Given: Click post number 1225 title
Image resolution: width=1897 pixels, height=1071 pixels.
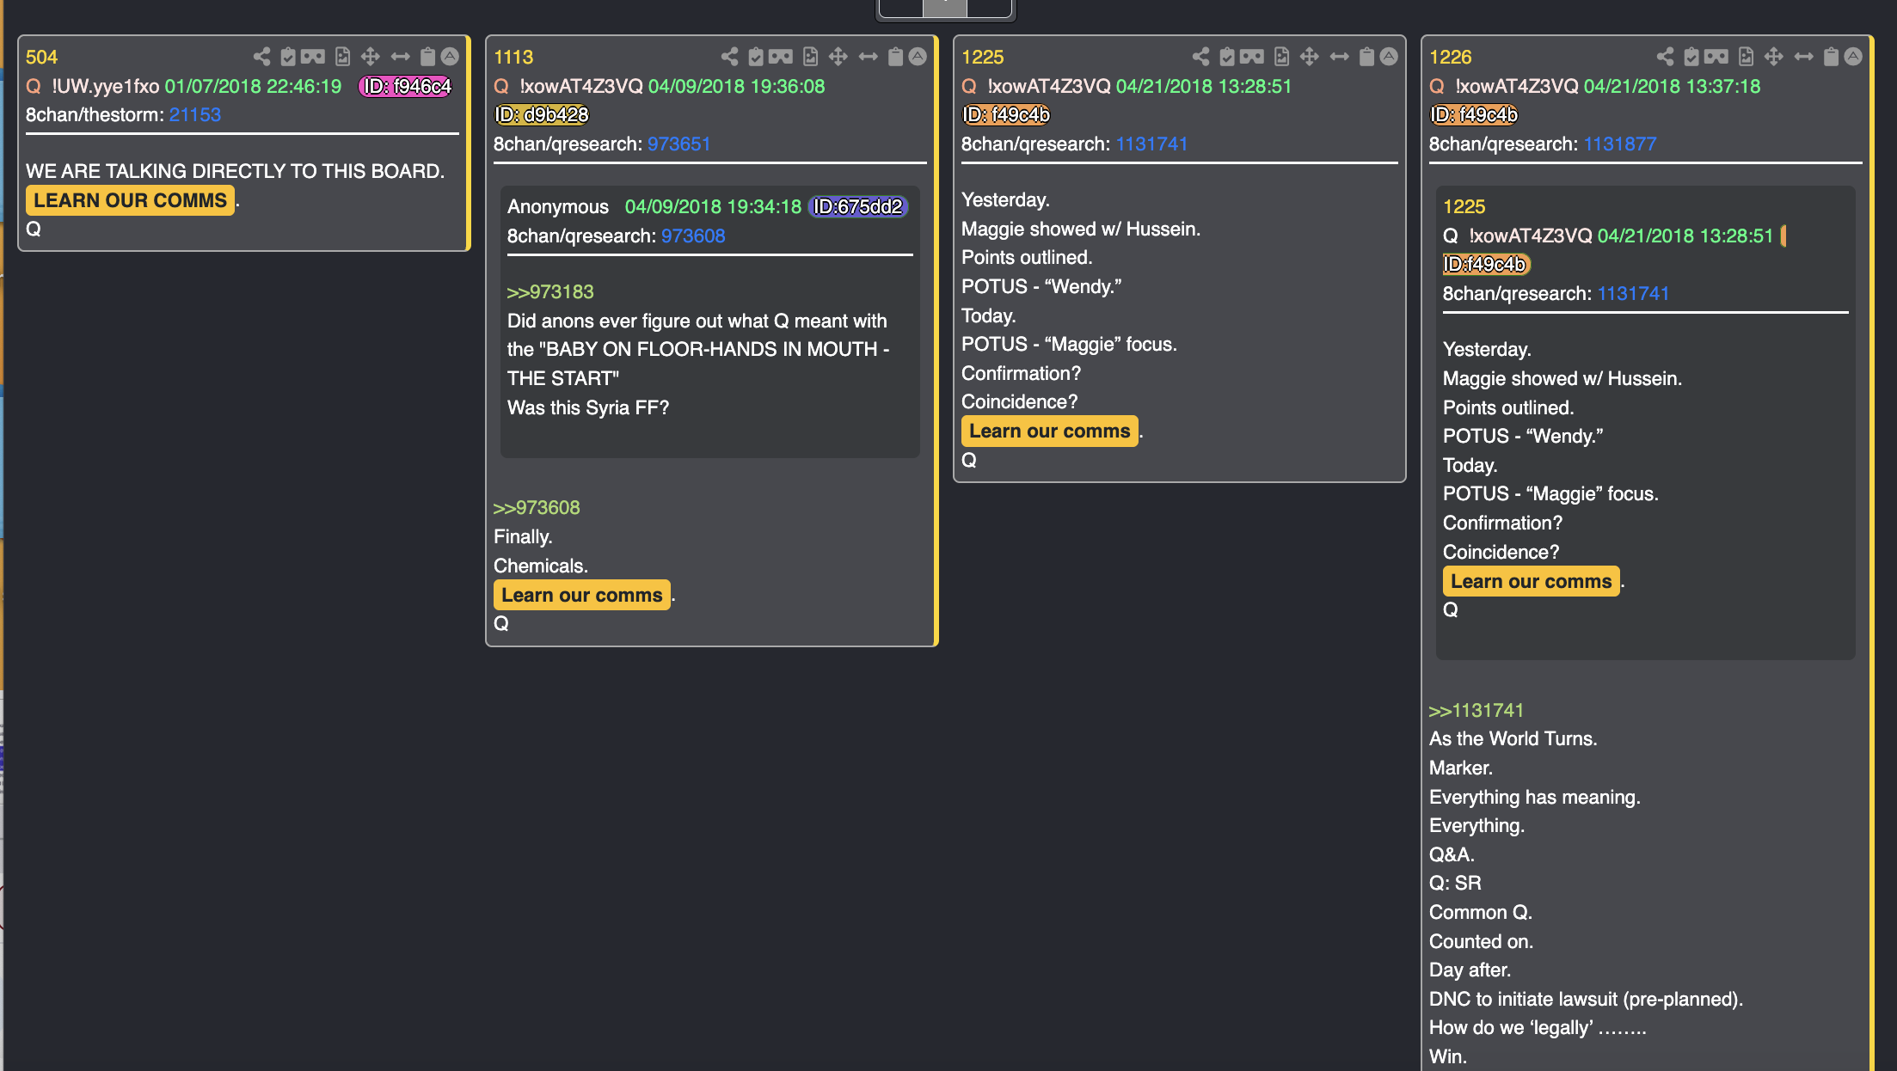Looking at the screenshot, I should [x=982, y=57].
